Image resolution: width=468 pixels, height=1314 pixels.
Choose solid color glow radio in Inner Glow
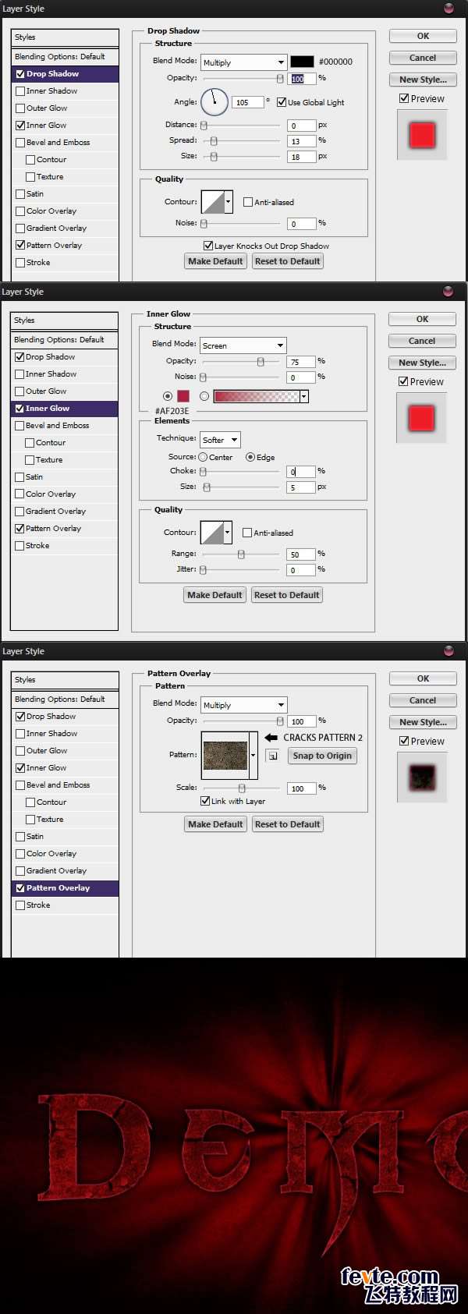tap(168, 396)
